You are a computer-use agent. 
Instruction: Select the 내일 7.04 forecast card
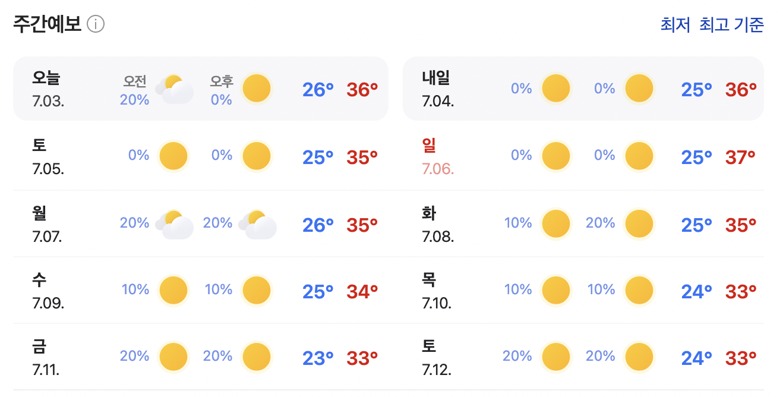pyautogui.click(x=583, y=89)
